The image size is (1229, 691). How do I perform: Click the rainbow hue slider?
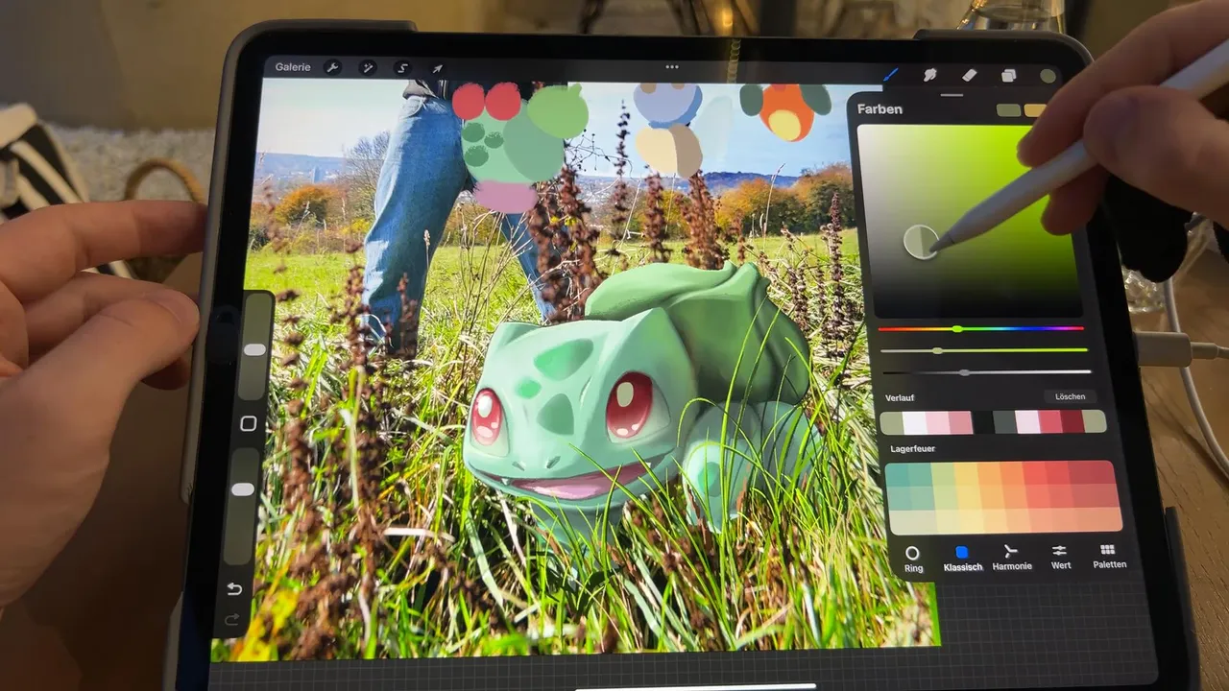982,329
